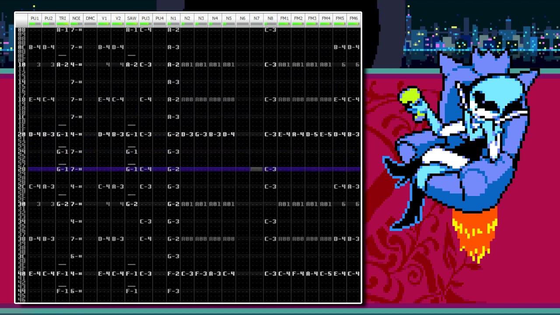Click the 6-# noise note on row 3C
The height and width of the screenshot is (315, 560).
pos(77,256)
